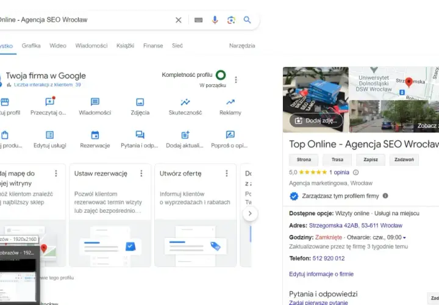Open the Przeczytaj opinie icon
The height and width of the screenshot is (305, 439).
50,101
